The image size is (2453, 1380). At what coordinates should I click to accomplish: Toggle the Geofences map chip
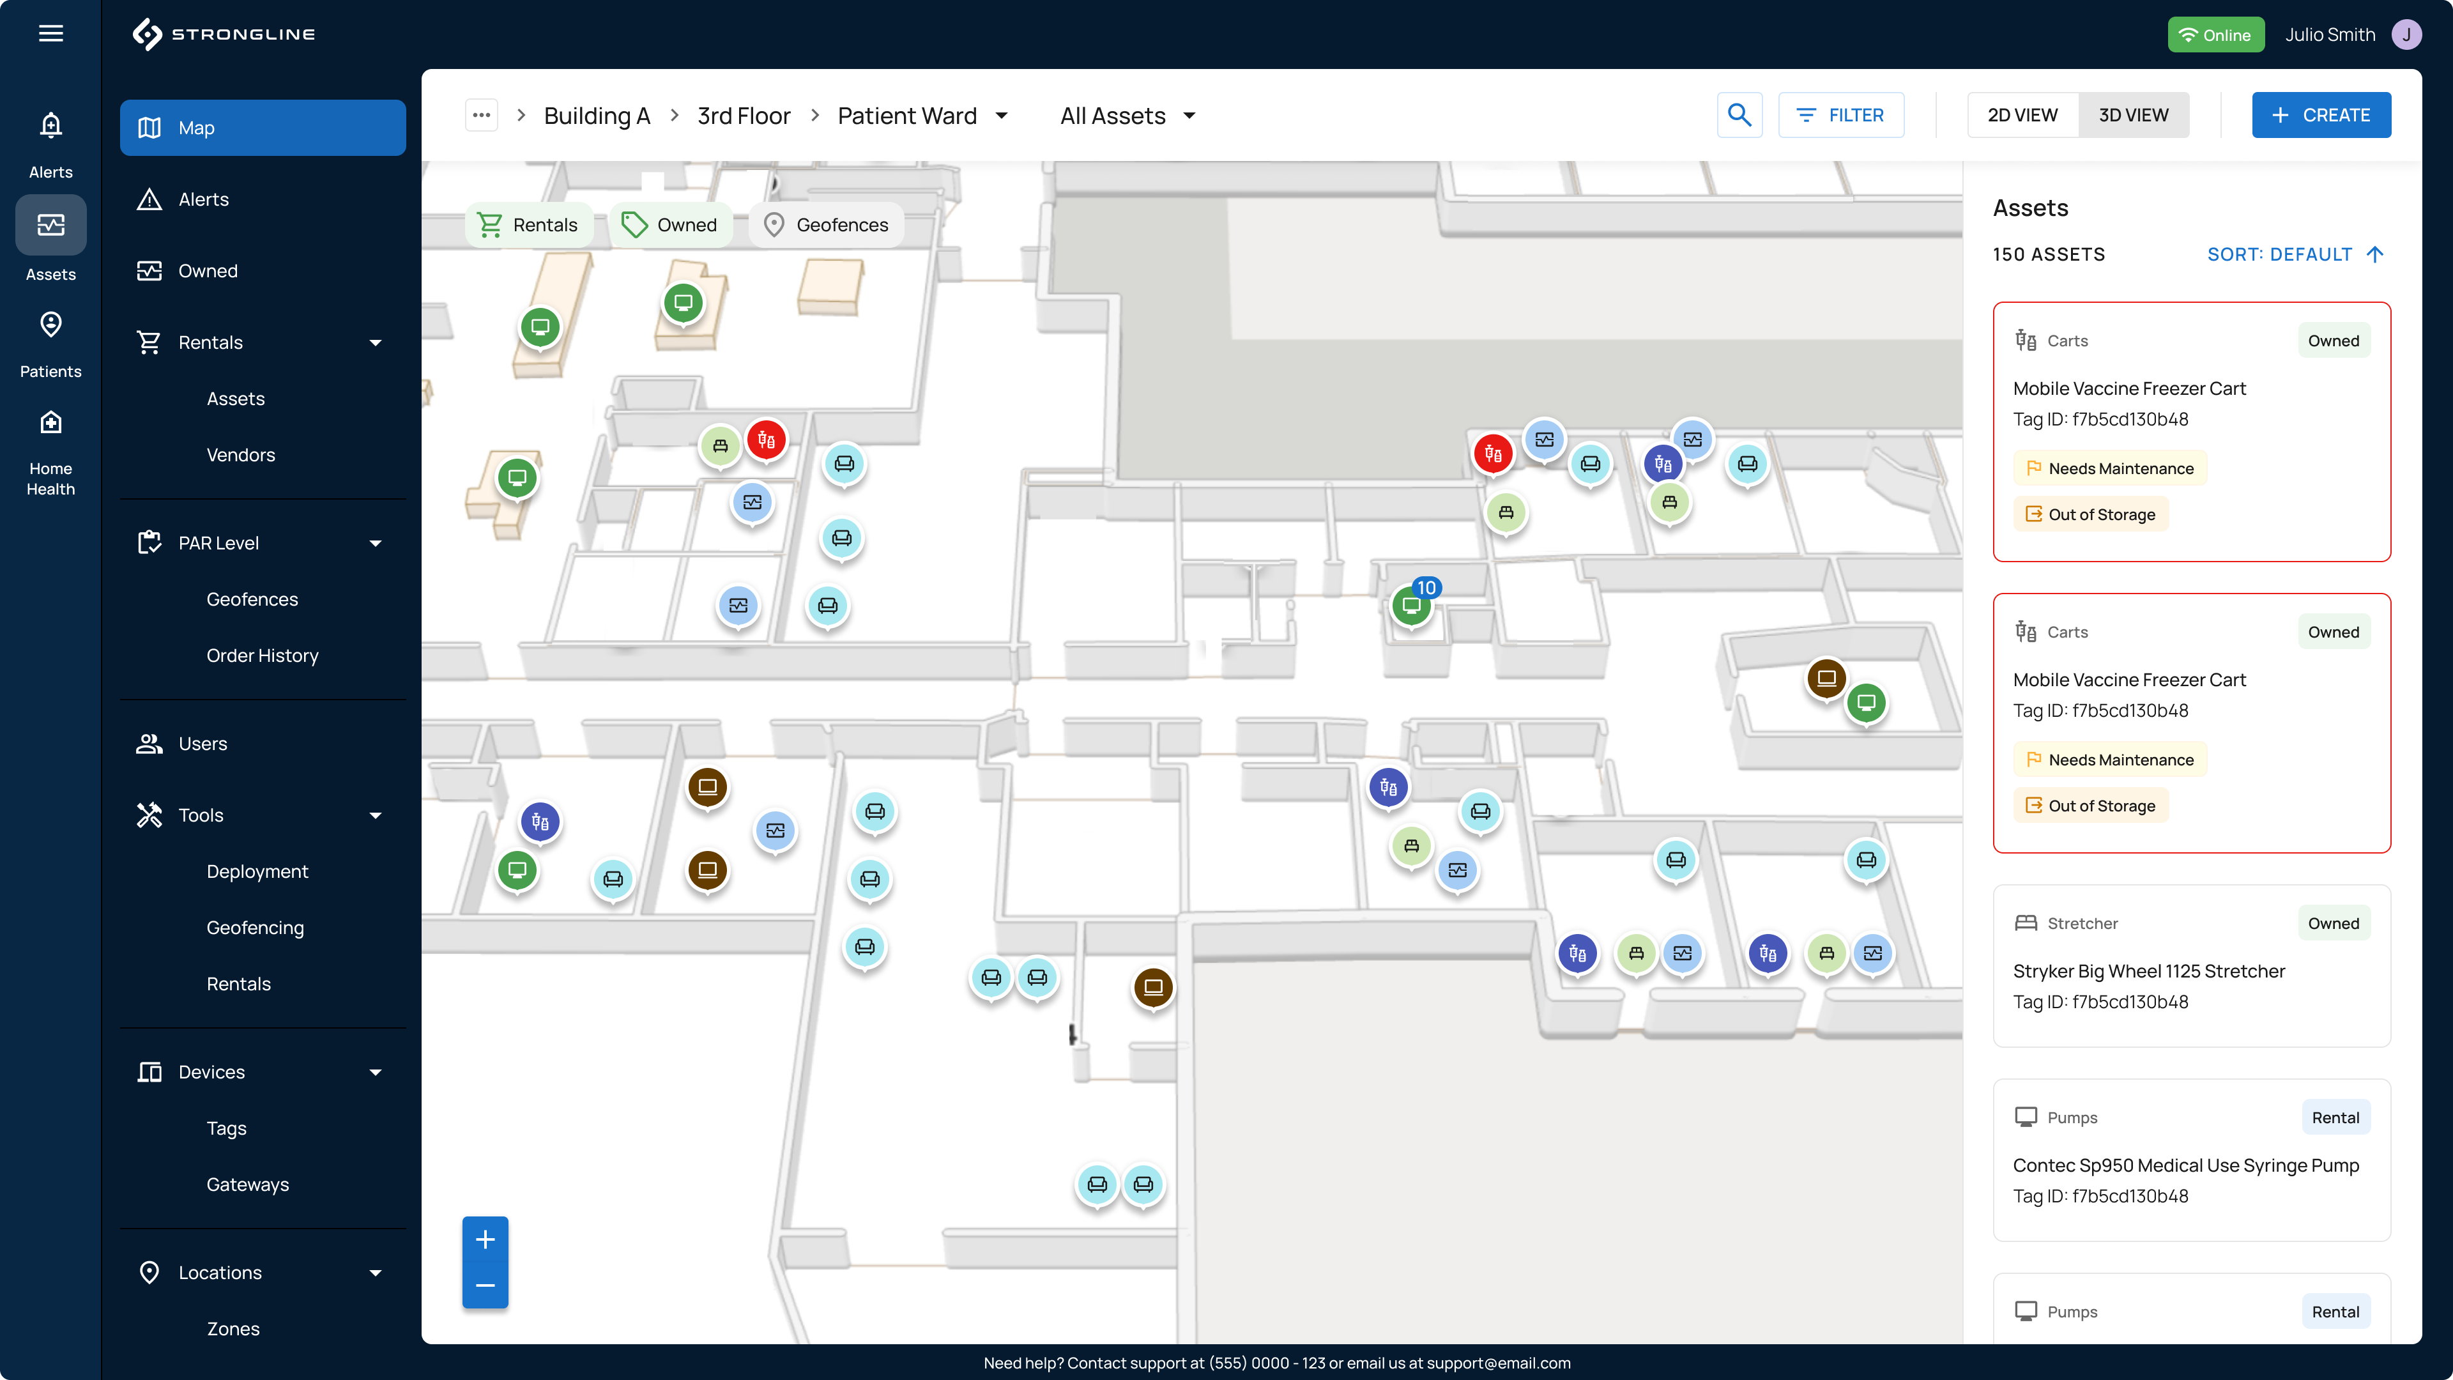[x=825, y=225]
